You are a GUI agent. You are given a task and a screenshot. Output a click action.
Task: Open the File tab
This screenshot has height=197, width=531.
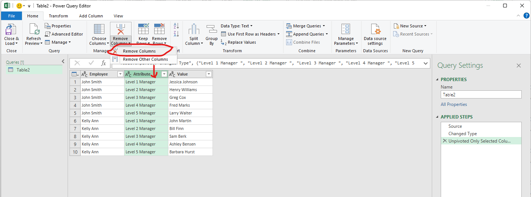click(x=12, y=16)
